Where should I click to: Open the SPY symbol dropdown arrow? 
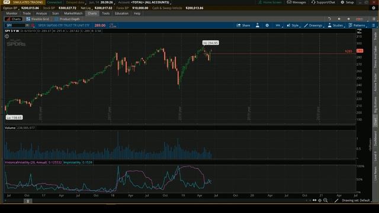pyautogui.click(x=27, y=25)
